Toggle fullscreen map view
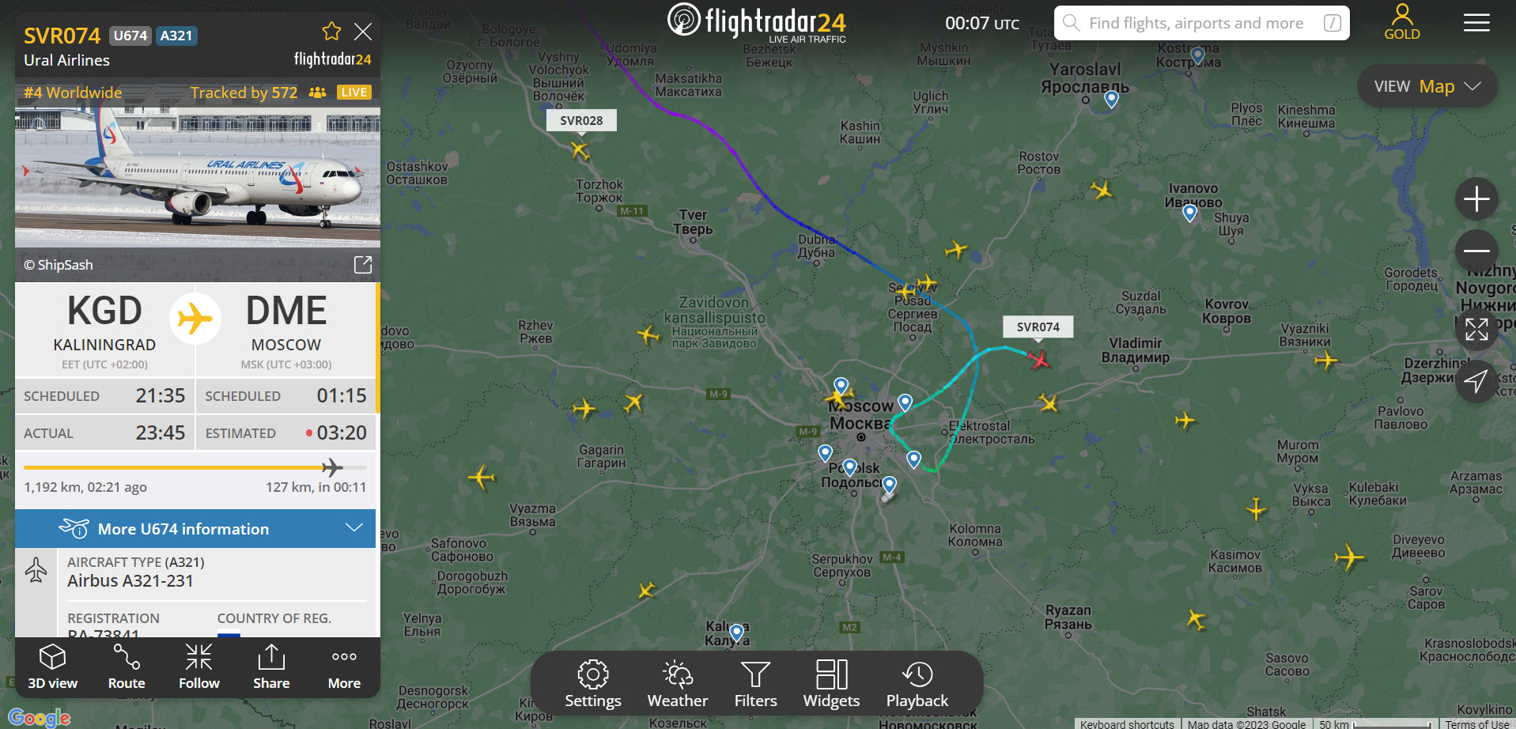 [1476, 329]
